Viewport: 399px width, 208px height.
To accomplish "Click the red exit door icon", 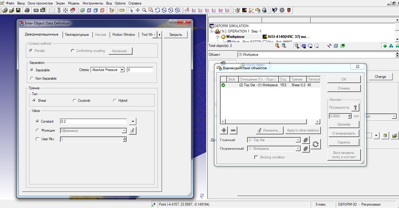I will (x=289, y=10).
